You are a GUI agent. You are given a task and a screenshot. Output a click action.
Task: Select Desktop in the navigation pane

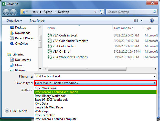[x=20, y=27]
